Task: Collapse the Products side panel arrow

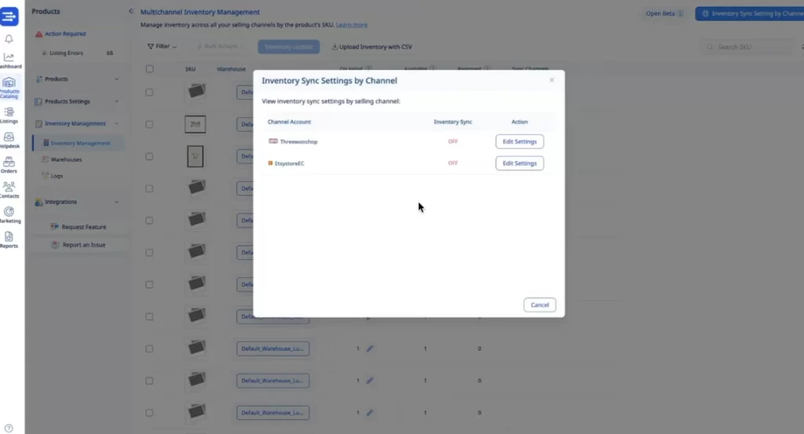Action: click(x=131, y=11)
